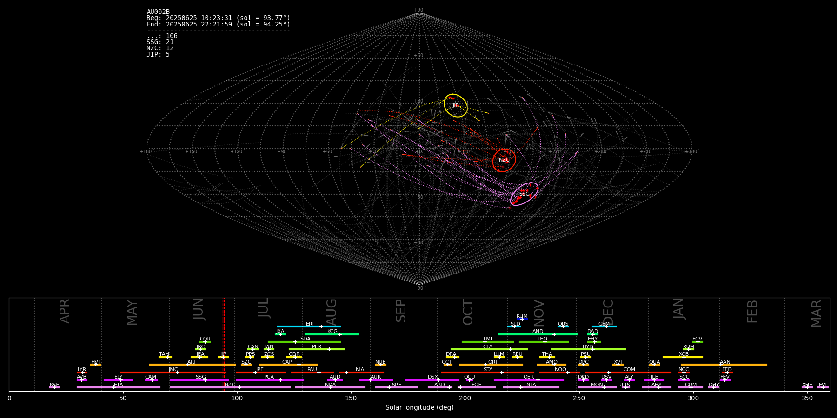Click the pink SSG radiant ellipse on sky map
This screenshot has width=837, height=418.
point(524,194)
